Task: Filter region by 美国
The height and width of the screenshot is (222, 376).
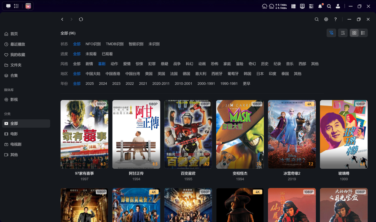Action: [x=149, y=74]
